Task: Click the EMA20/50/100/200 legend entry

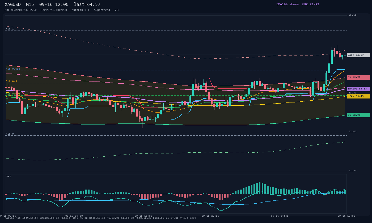Action: [54, 10]
